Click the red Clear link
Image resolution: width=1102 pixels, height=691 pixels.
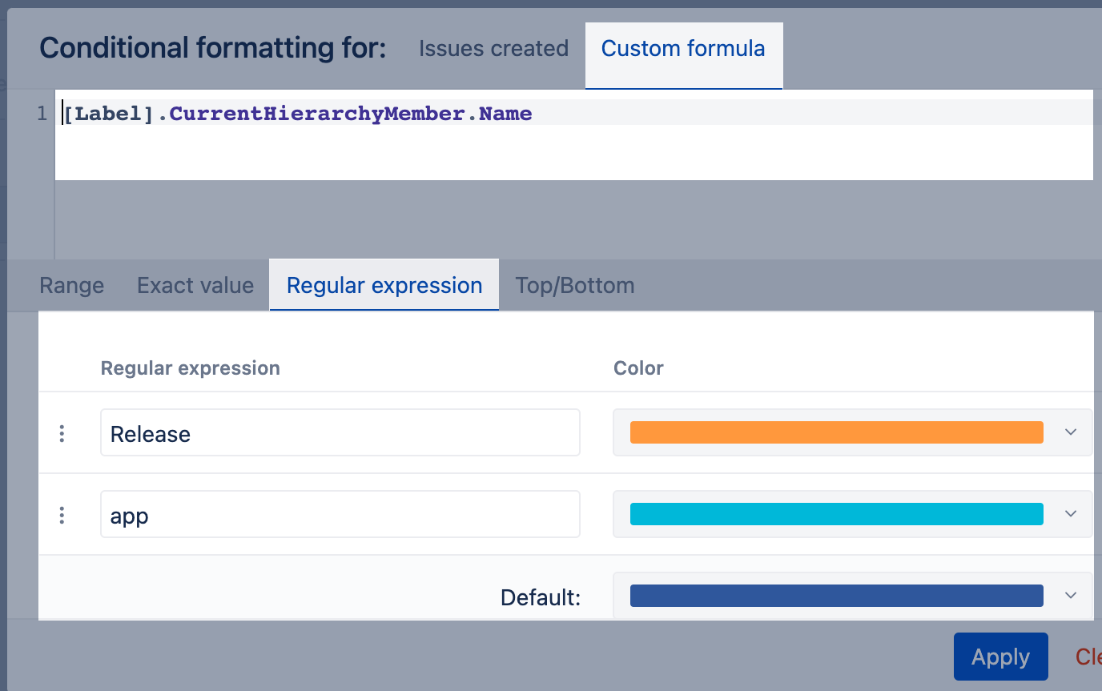[1088, 657]
